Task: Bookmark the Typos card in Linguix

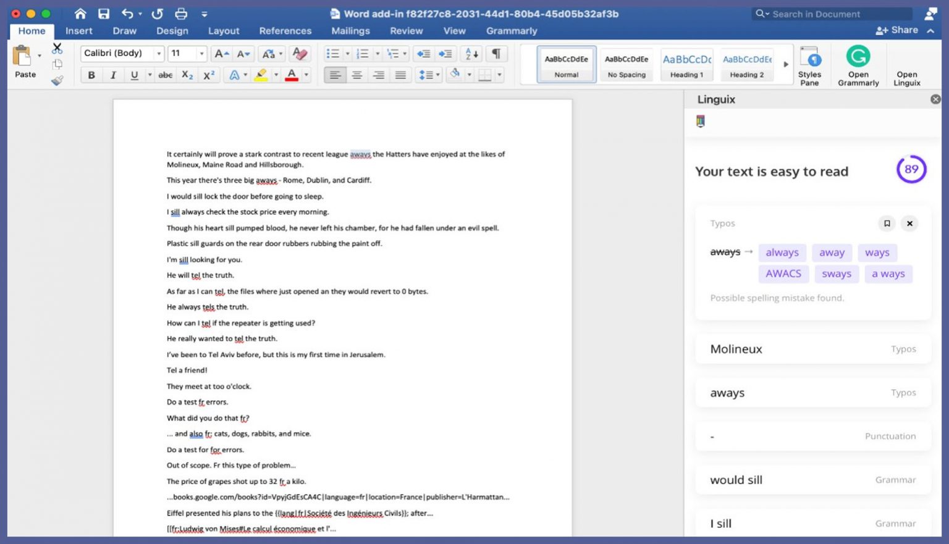Action: tap(887, 224)
